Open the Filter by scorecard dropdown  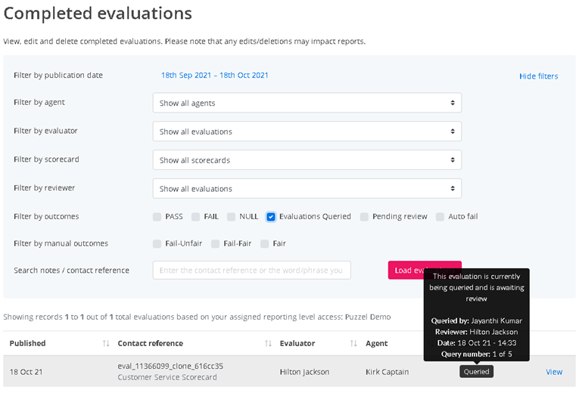[307, 160]
